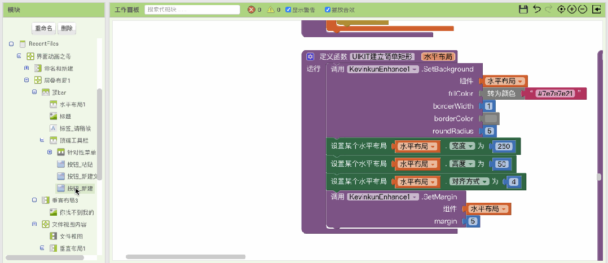Collapse the 文件视图内容 tree node
608x263 pixels.
[x=34, y=224]
